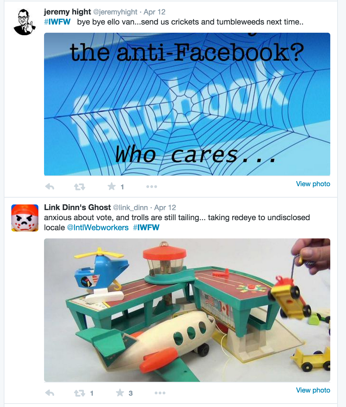Favorite Link Dinn's Ghost tweet
Viewport: 346px width, 407px height.
pyautogui.click(x=120, y=393)
